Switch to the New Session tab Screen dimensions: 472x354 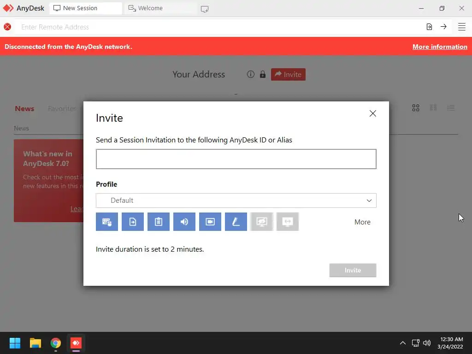coord(86,8)
